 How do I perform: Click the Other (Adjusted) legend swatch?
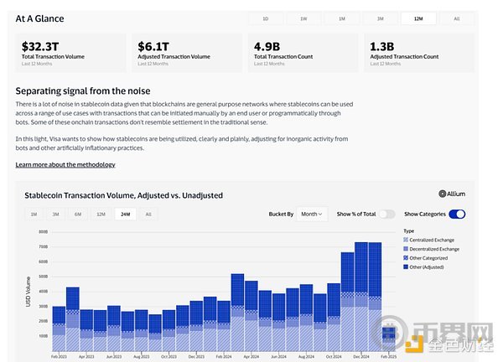pos(407,266)
